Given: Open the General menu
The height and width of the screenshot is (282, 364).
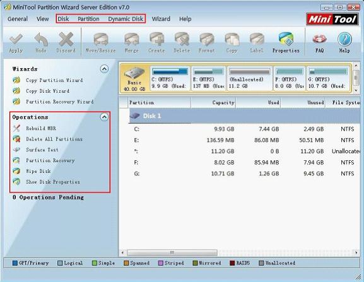Looking at the screenshot, I should [x=18, y=19].
